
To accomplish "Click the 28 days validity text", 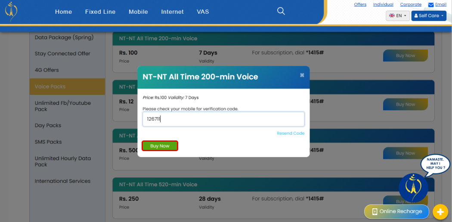I will coord(210,199).
